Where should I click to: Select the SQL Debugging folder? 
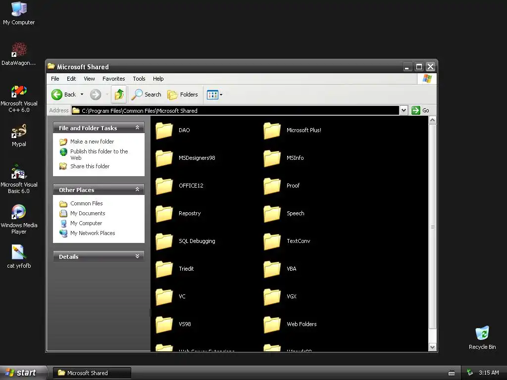[185, 241]
